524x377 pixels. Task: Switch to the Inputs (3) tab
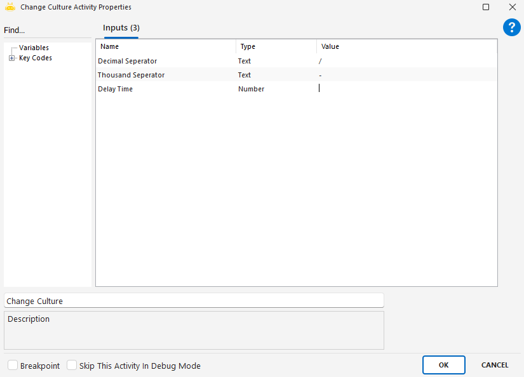click(x=121, y=29)
